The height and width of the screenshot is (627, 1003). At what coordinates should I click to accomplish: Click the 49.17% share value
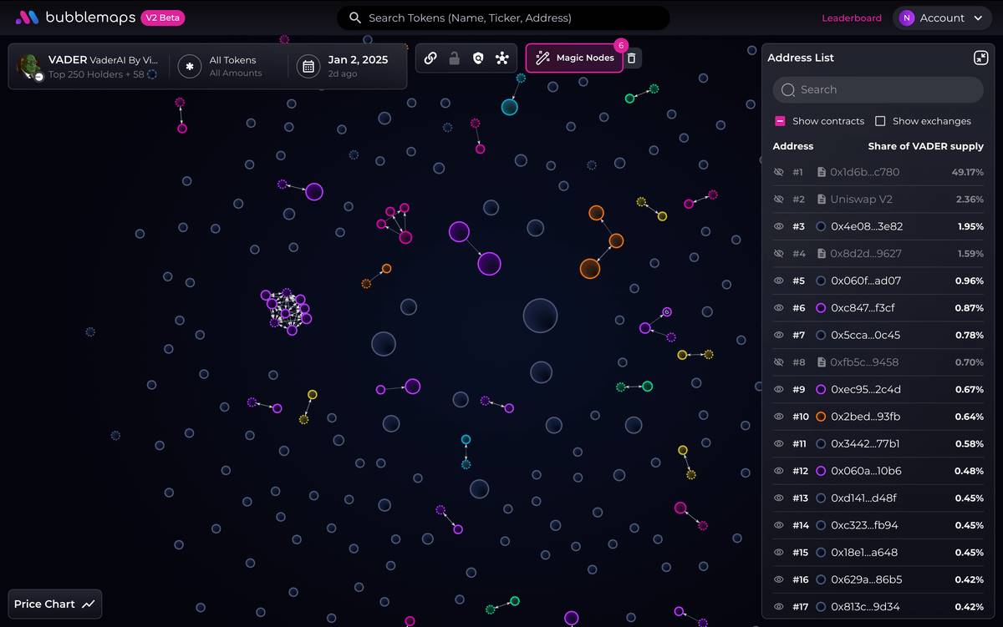tap(967, 172)
